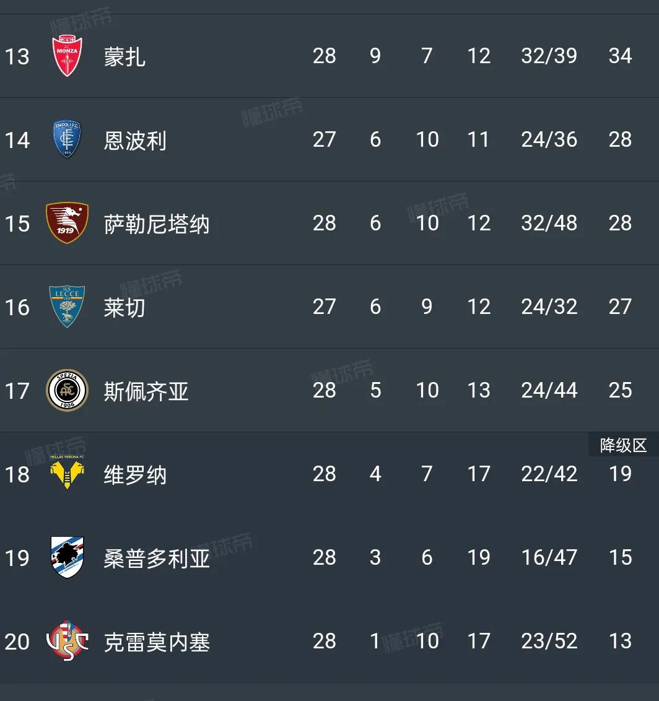Click the 斯佩齐亚 points value 25
The width and height of the screenshot is (659, 701).
[619, 390]
